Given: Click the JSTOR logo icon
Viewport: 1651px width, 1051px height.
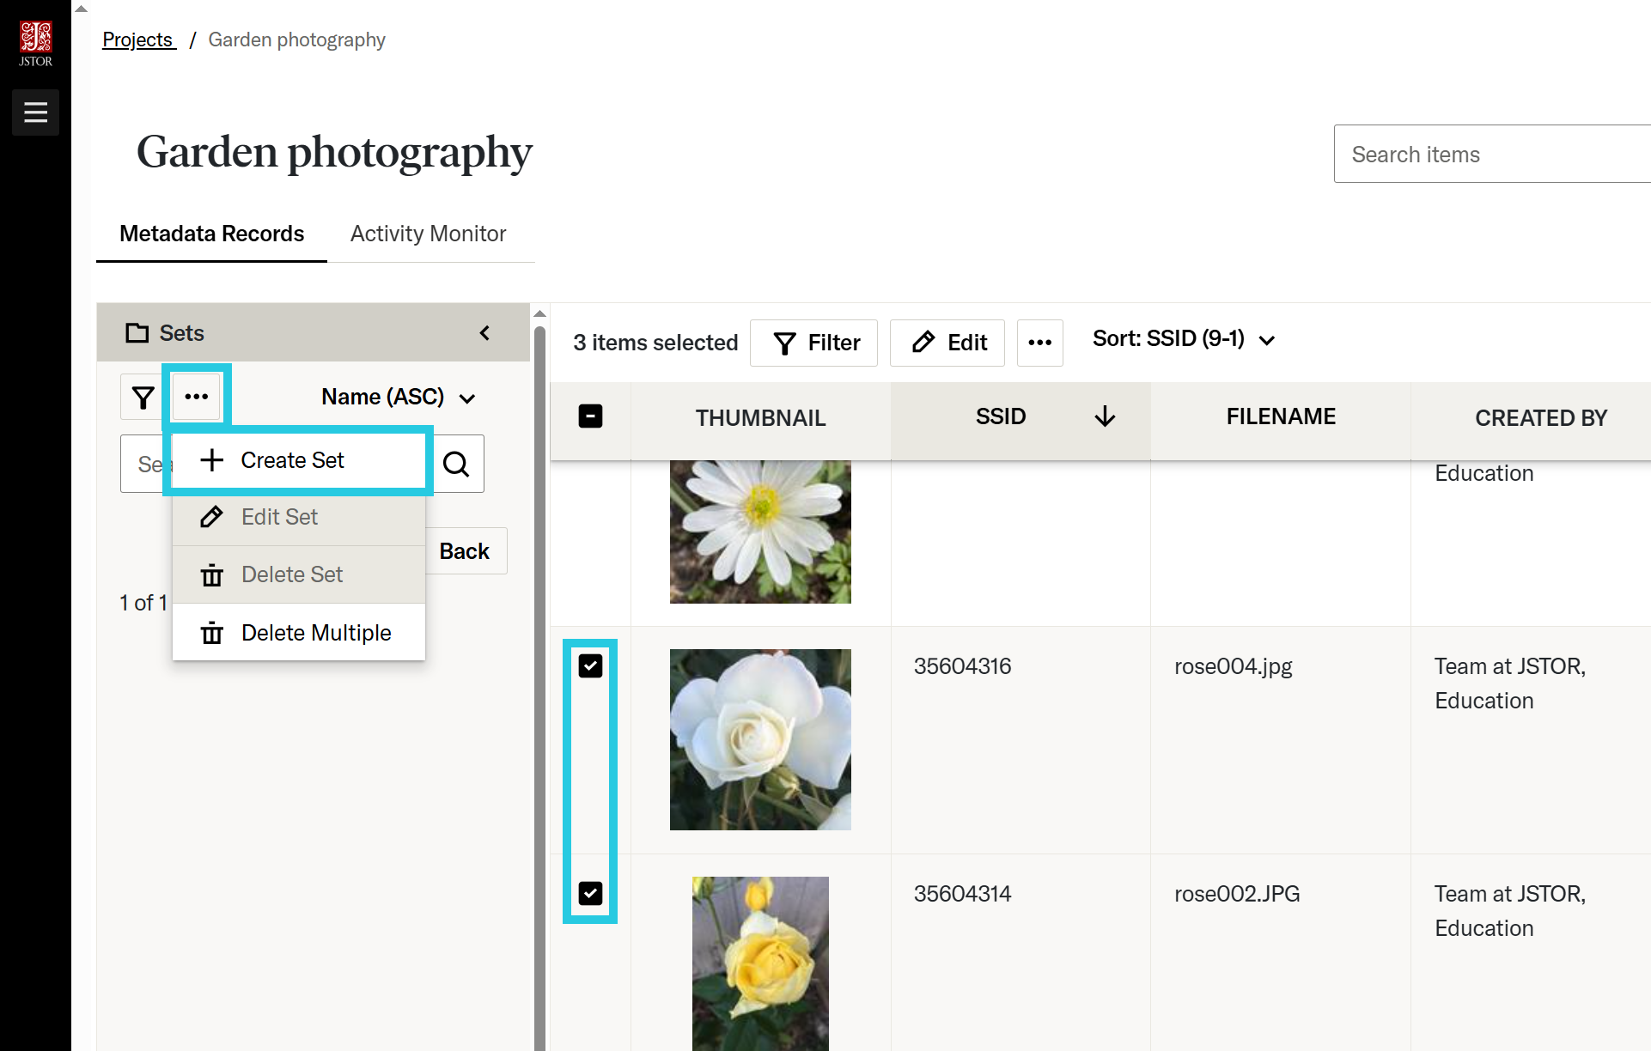Looking at the screenshot, I should 35,44.
